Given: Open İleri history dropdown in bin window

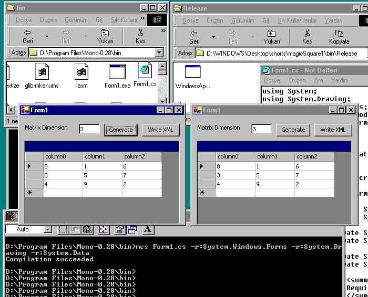Looking at the screenshot, I should tap(86, 36).
